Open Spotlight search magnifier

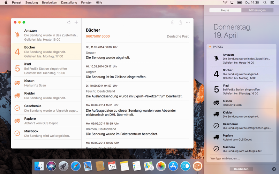(x=265, y=2)
